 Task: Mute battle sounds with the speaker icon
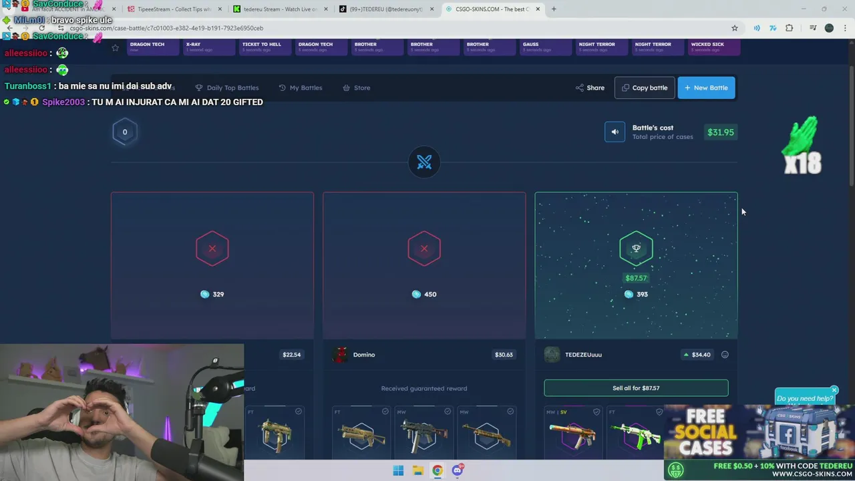pos(615,132)
